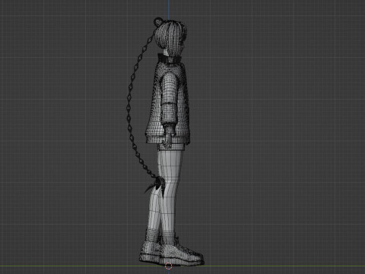Click the 3D cursor at the origin

pos(169,266)
